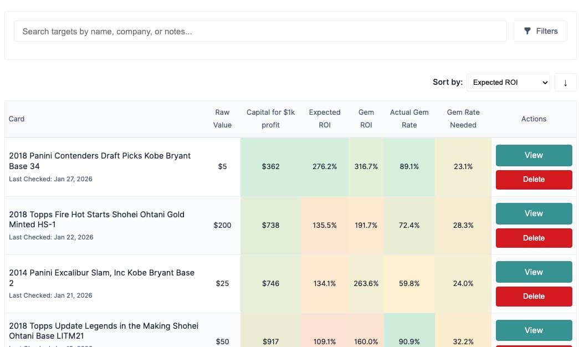The height and width of the screenshot is (347, 579).
Task: Click the Gem Rate Needed column header
Action: (x=463, y=119)
